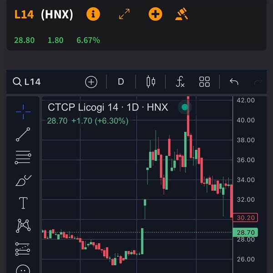Viewport: 273px width, 273px height.
Task: Add a compare symbol with the circled plus
Action: point(91,82)
